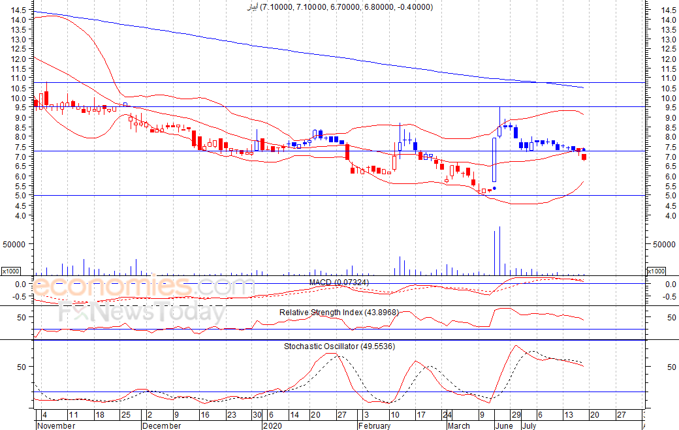
Task: Click 5.0 on the left price axis
Action: pyautogui.click(x=20, y=196)
